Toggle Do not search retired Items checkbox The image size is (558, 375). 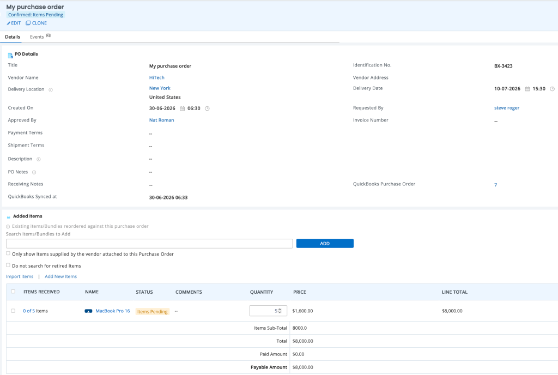coord(8,265)
